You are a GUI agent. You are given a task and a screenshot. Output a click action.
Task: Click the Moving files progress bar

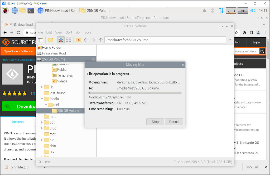point(135,93)
